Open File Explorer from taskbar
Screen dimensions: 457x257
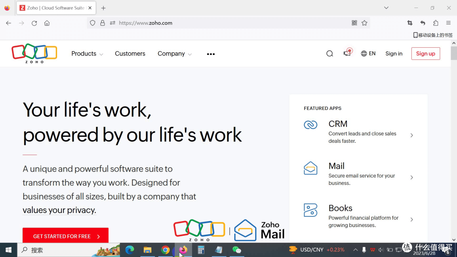[148, 250]
